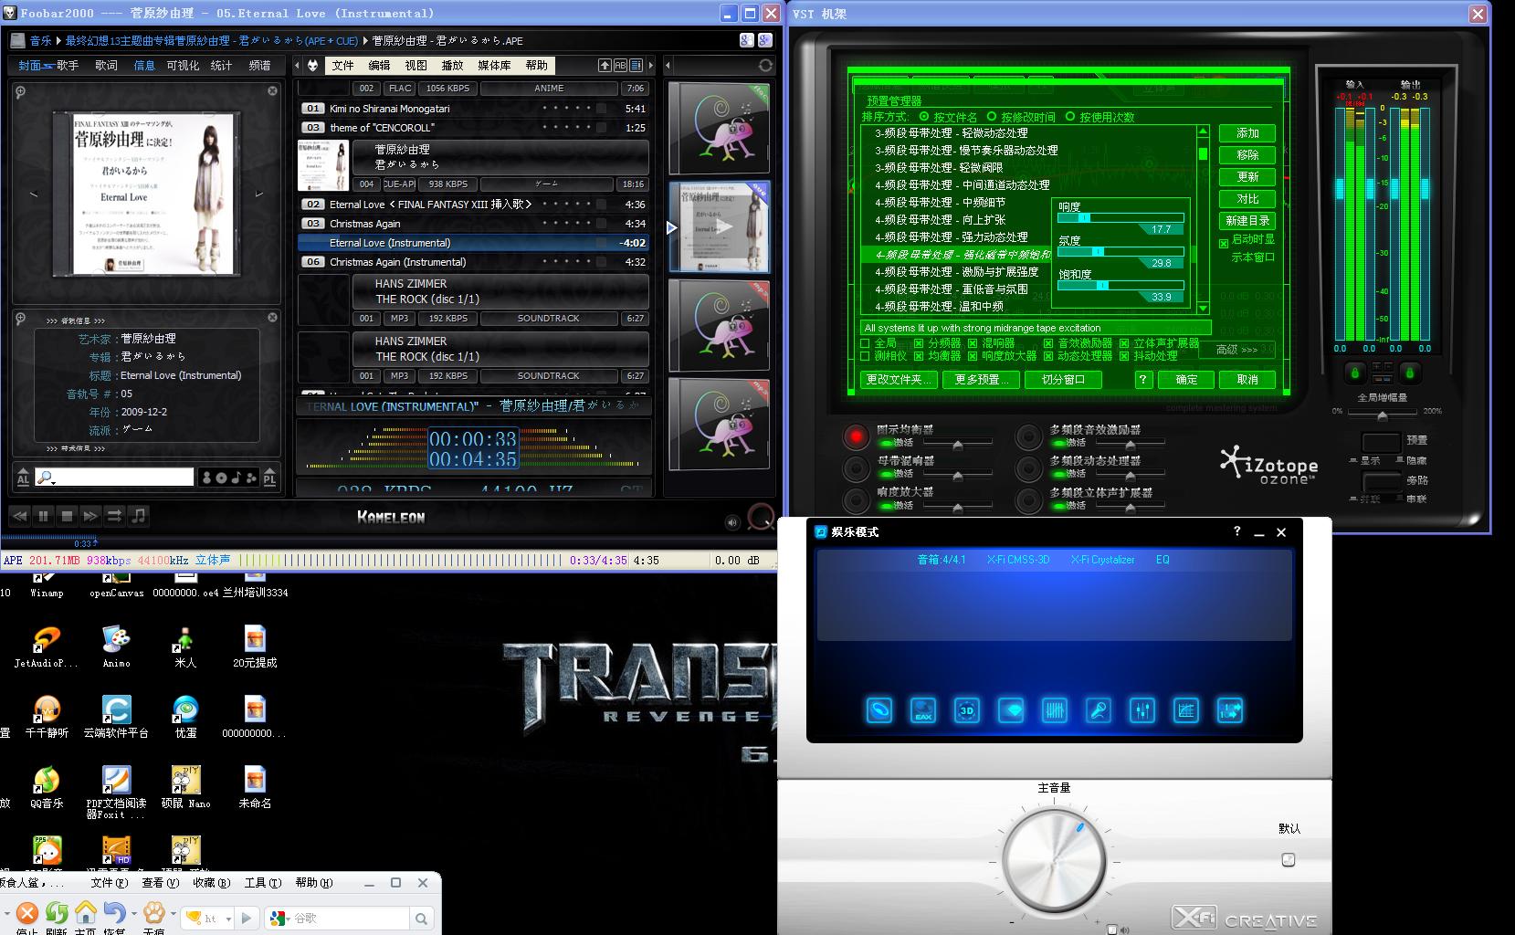The image size is (1515, 935).
Task: Click the refresh icon above the album covers
Action: [x=765, y=65]
